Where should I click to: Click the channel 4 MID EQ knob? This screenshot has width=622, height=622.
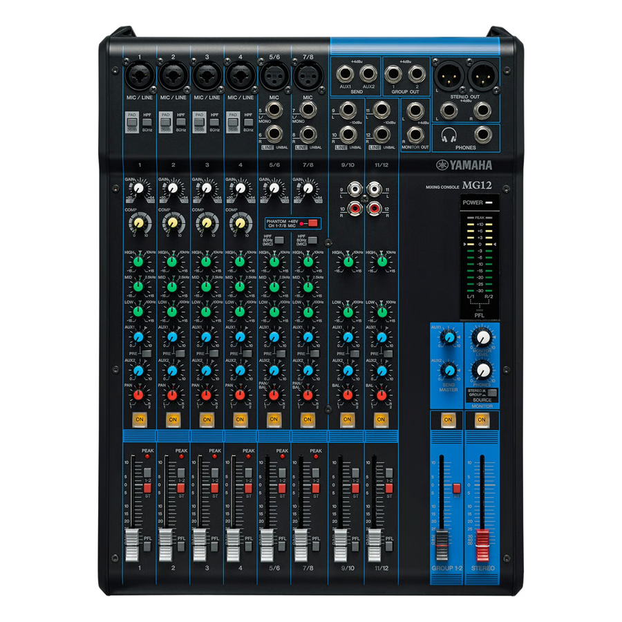(240, 287)
